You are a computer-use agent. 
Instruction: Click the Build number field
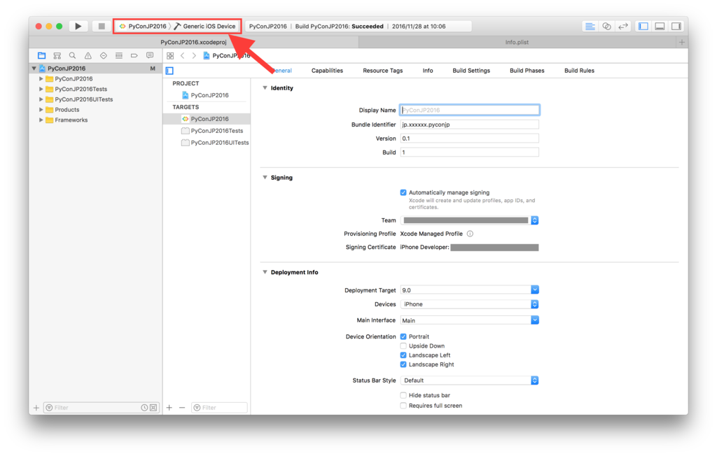(x=470, y=152)
